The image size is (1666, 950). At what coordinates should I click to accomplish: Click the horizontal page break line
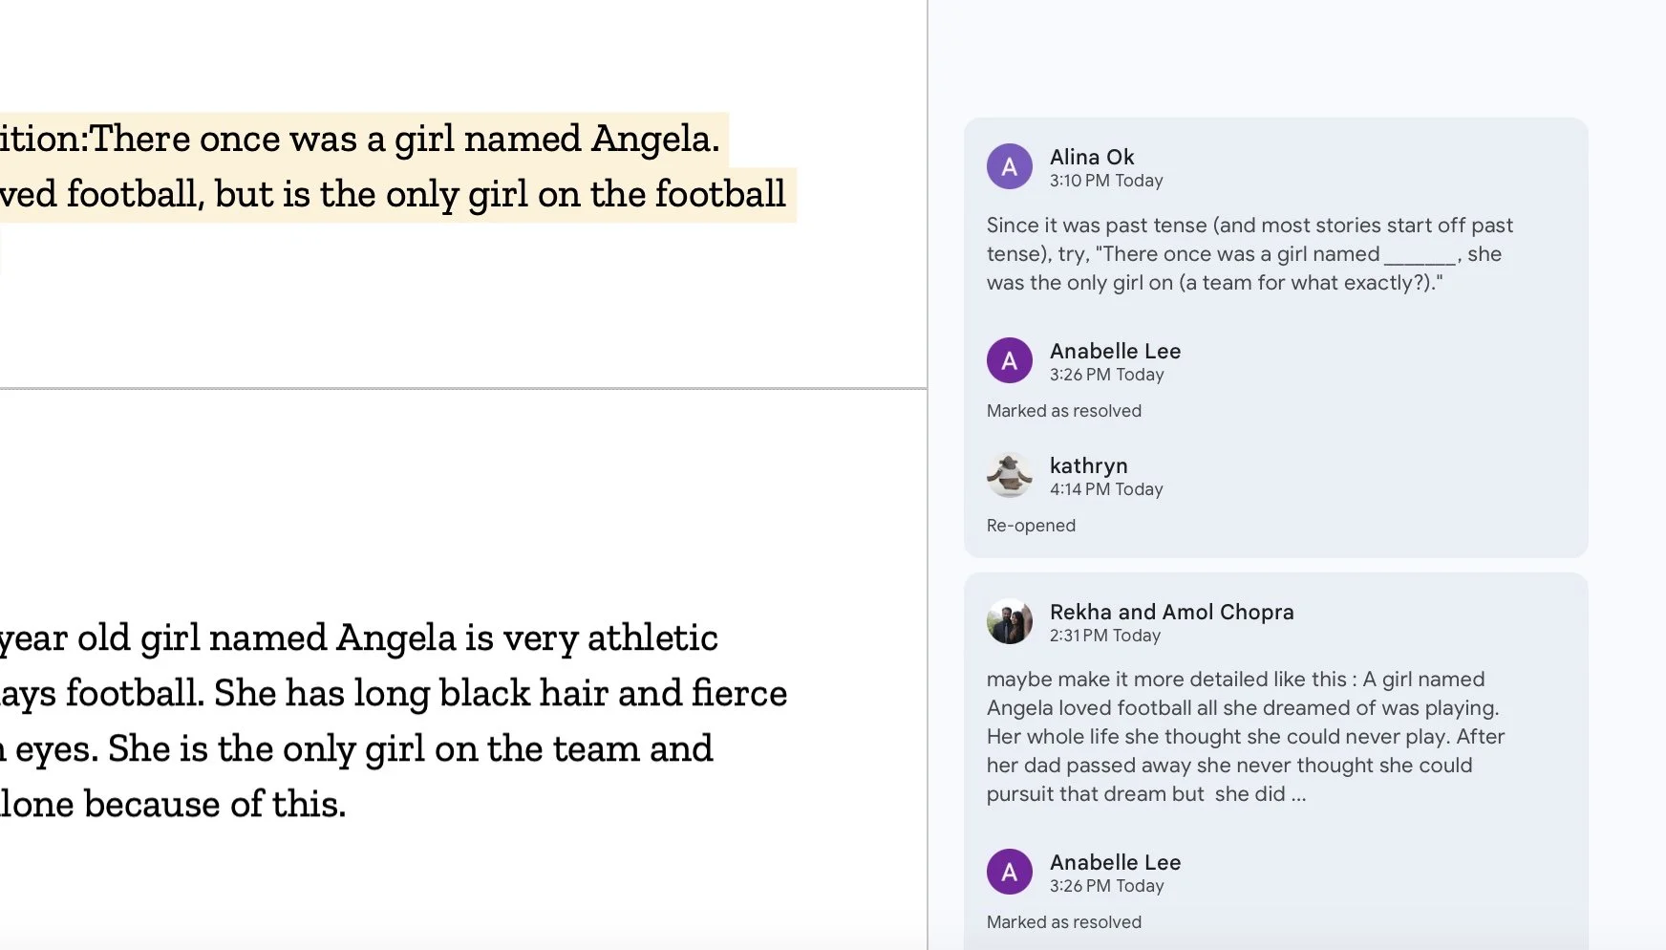pyautogui.click(x=463, y=389)
